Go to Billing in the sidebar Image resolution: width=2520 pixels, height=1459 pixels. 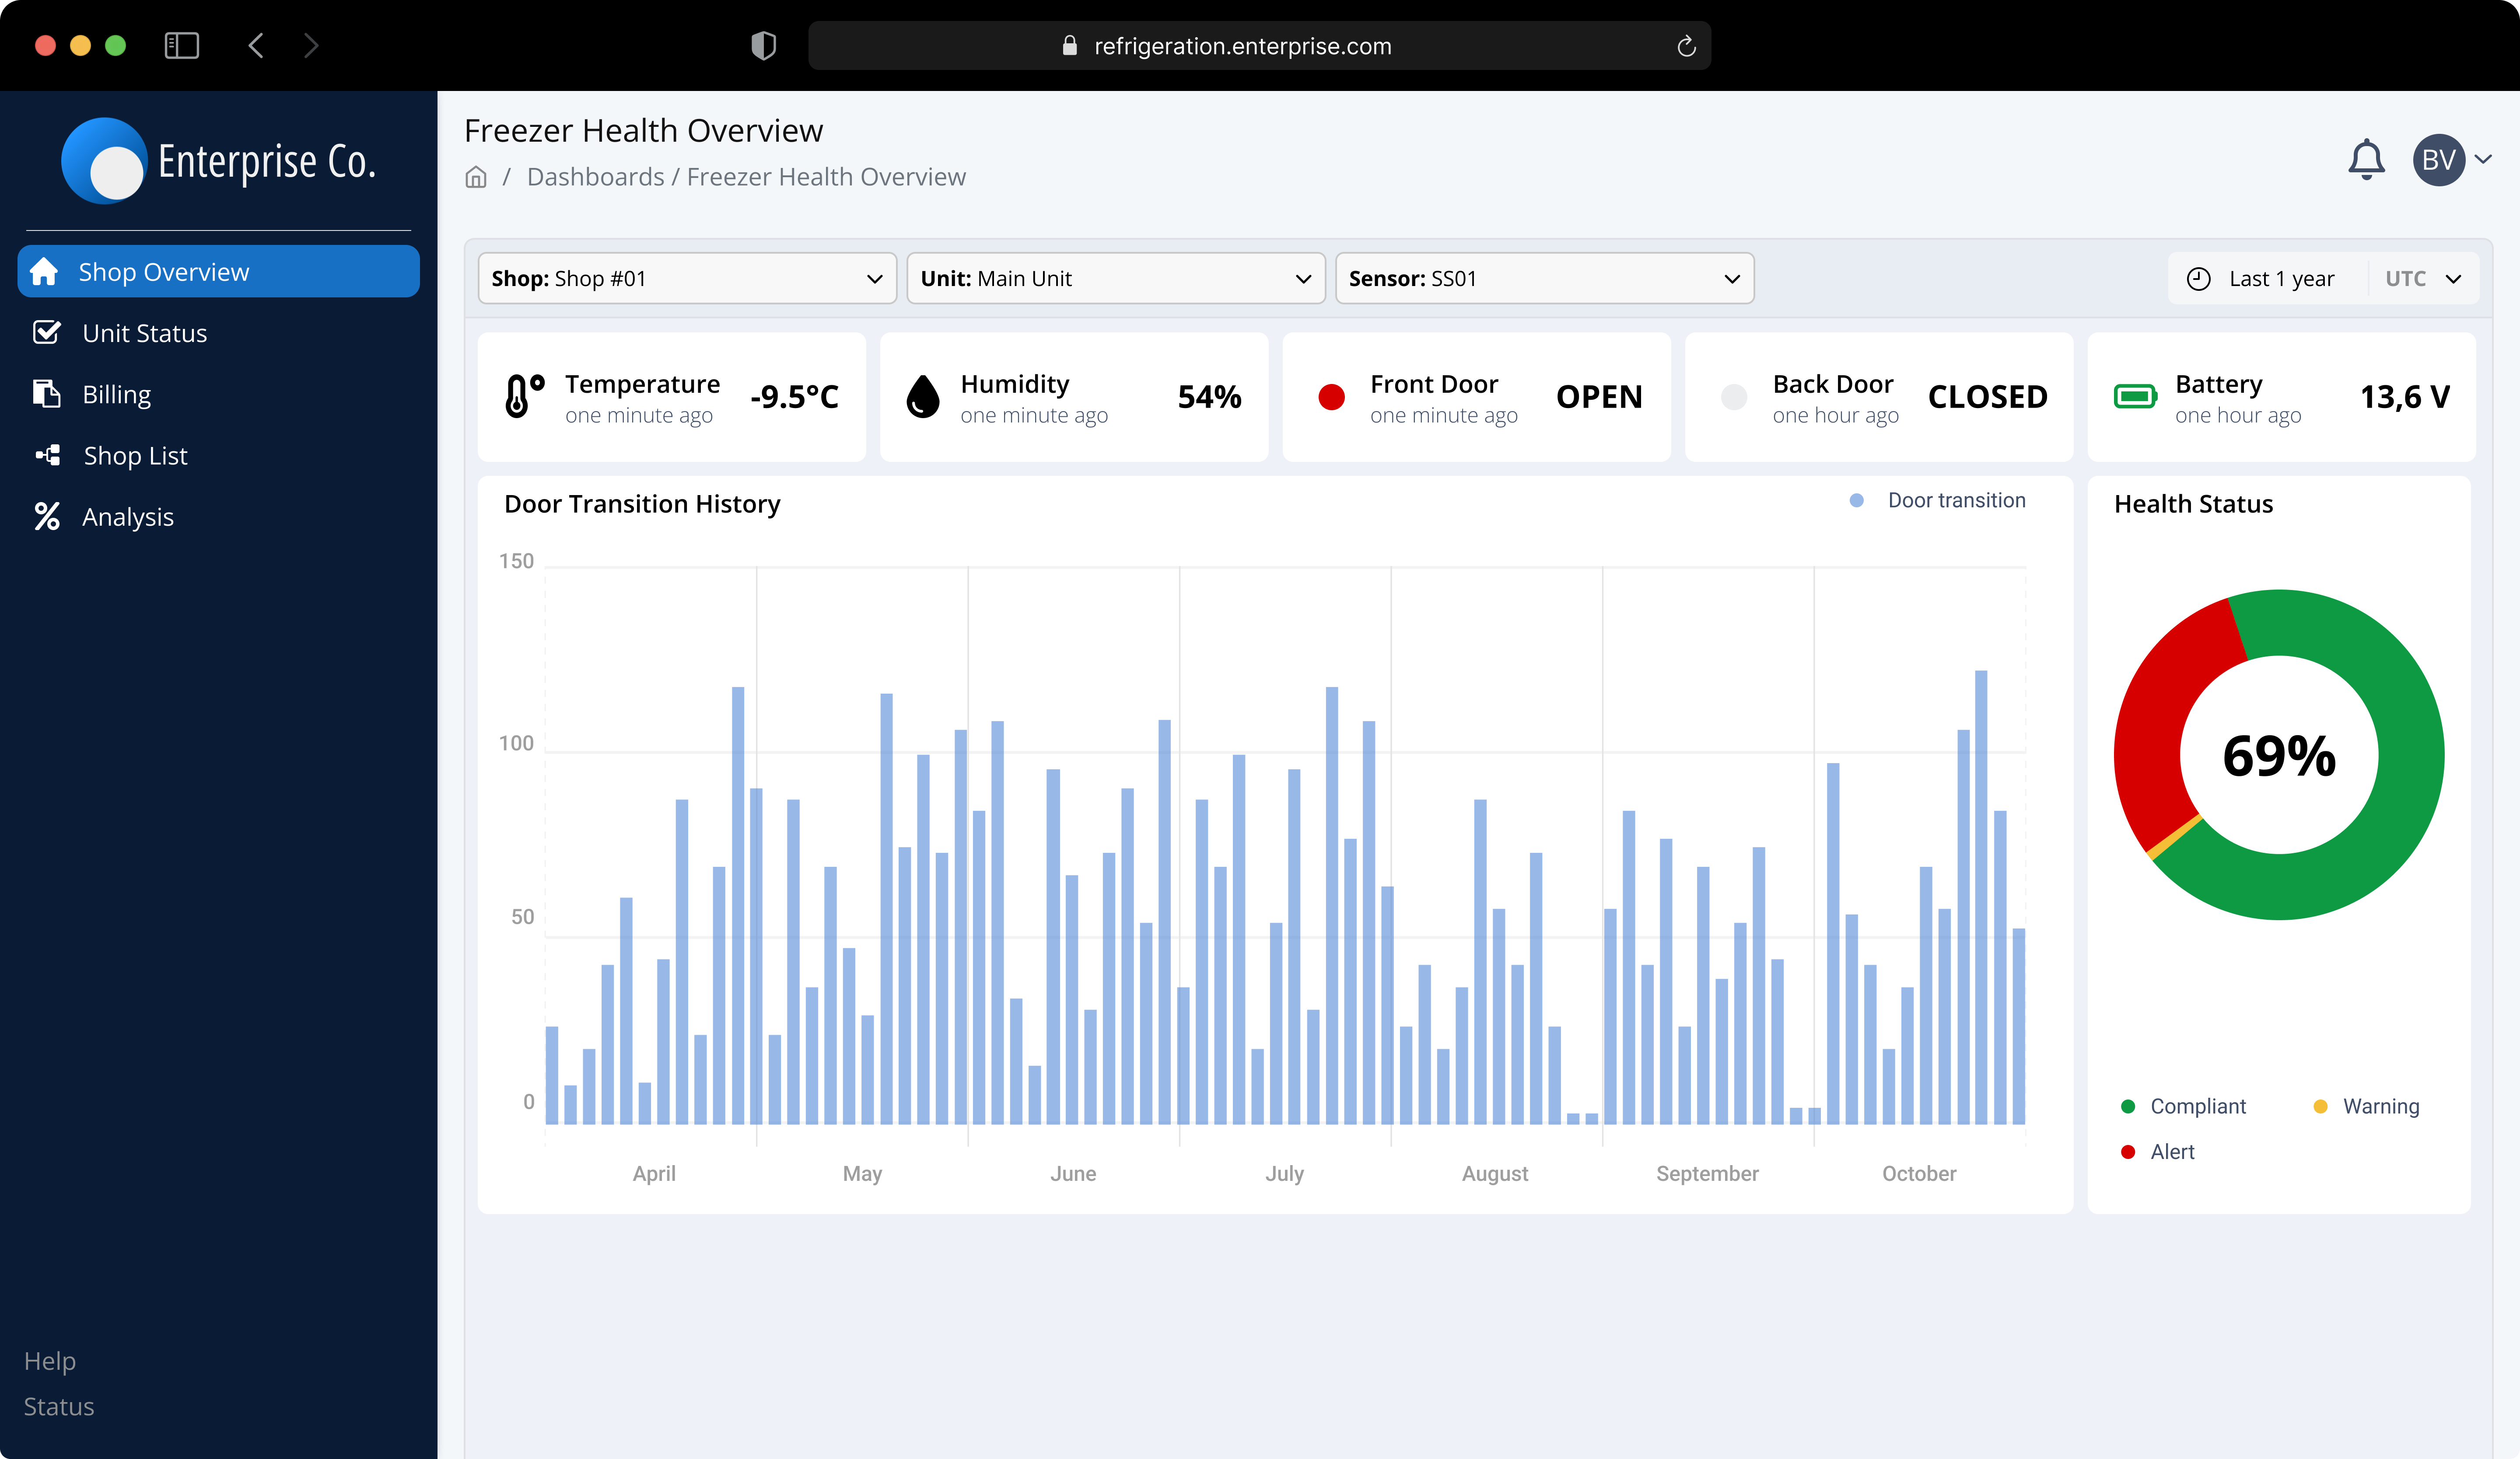tap(116, 395)
